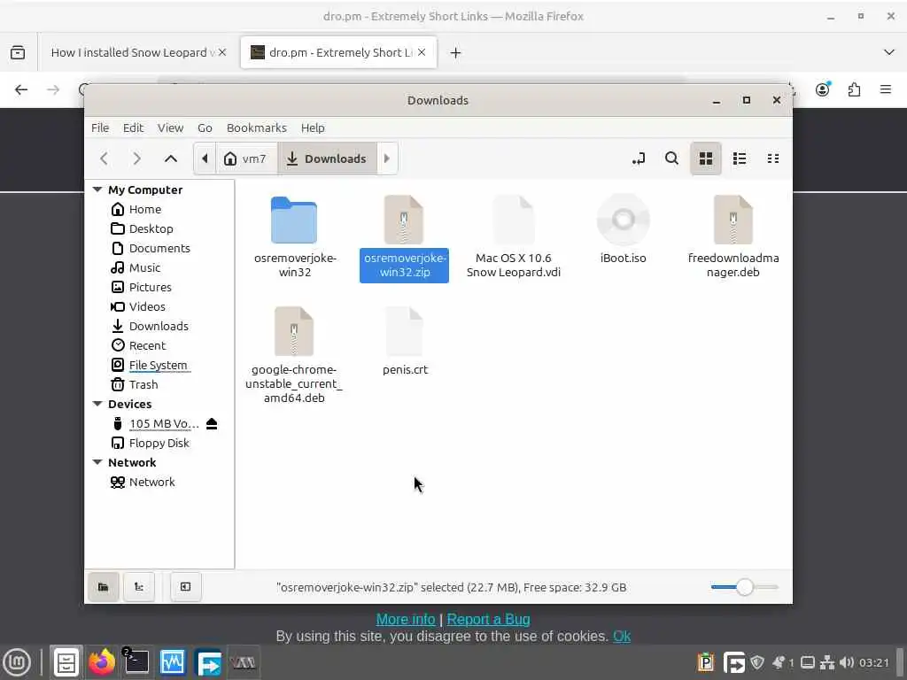
Task: Open the File menu
Action: click(x=100, y=127)
